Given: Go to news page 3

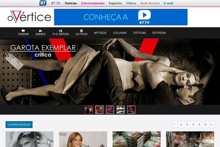Looking at the screenshot, I should (187, 125).
